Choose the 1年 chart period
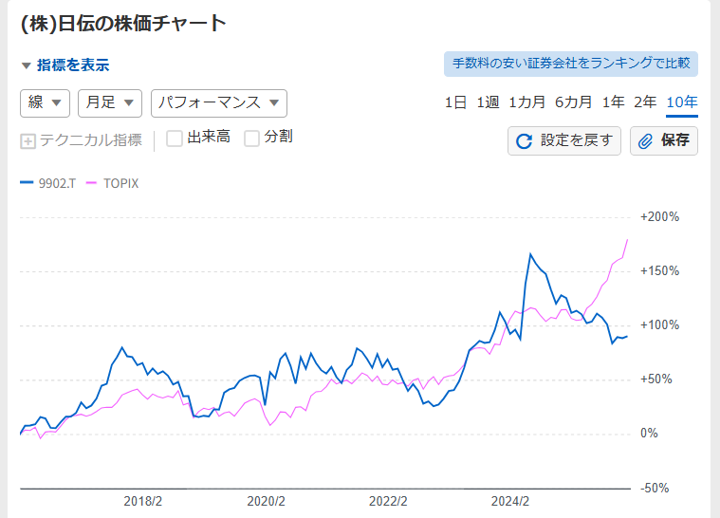 [x=613, y=102]
